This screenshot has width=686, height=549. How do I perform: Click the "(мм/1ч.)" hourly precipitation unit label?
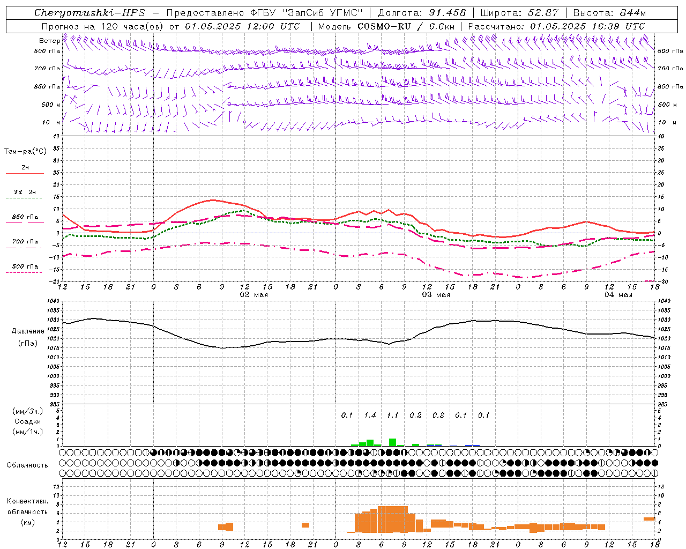click(x=27, y=432)
